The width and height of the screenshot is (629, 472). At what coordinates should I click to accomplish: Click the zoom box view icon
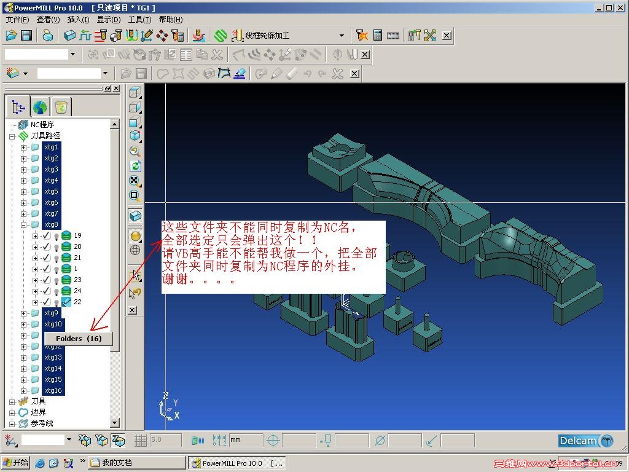135,195
